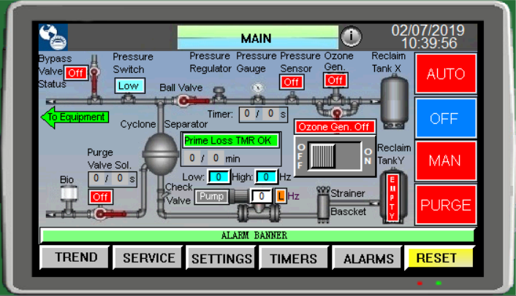Image resolution: width=516 pixels, height=296 pixels.
Task: Toggle the Purge Valve Sol. Off indicator
Action: click(101, 197)
